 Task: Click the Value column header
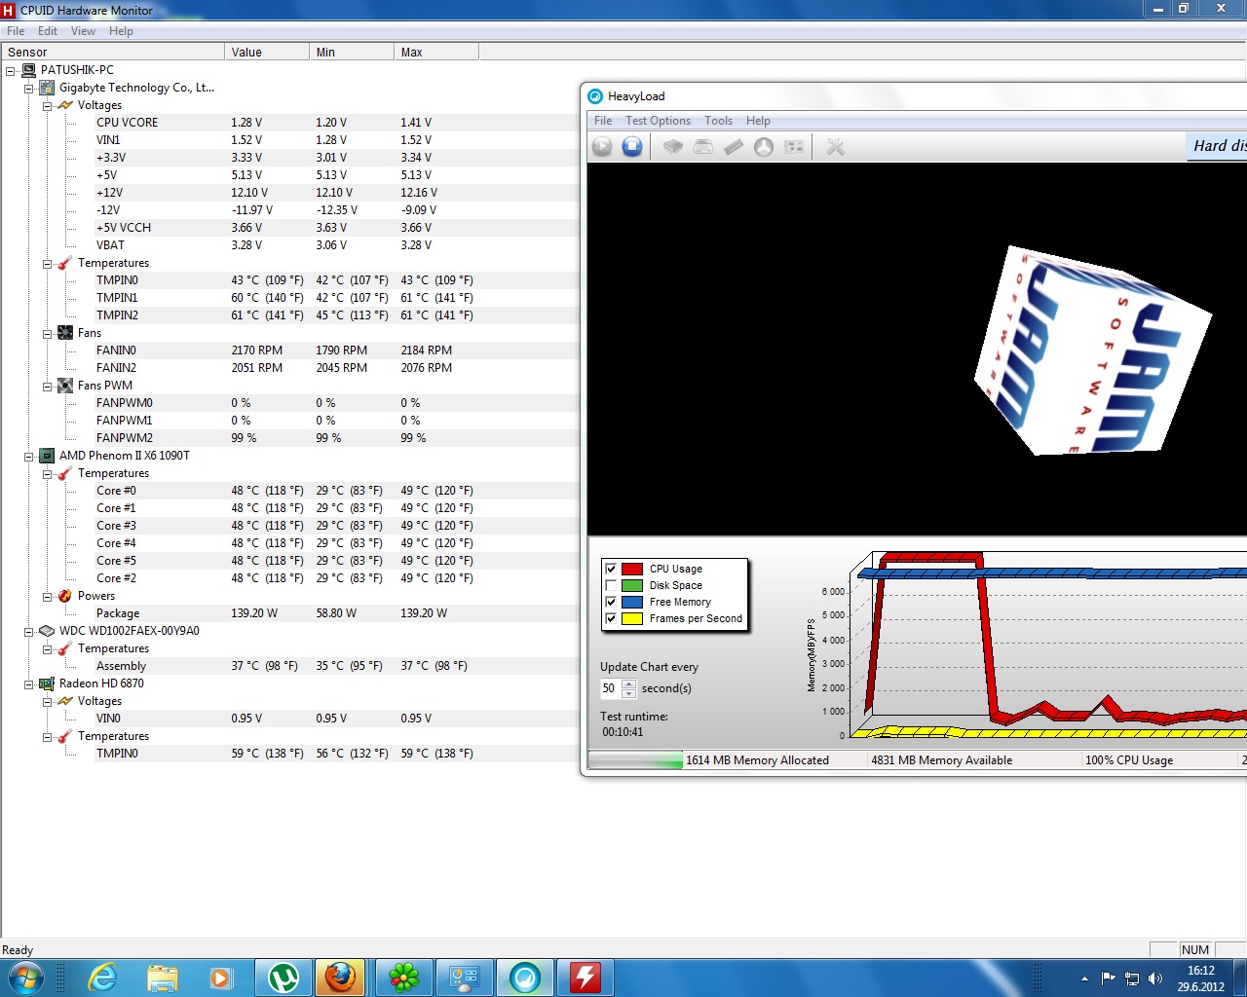pos(267,53)
